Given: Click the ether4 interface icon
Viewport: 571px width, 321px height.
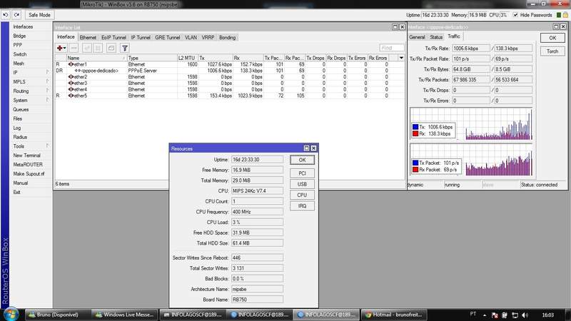Looking at the screenshot, I should pyautogui.click(x=71, y=89).
